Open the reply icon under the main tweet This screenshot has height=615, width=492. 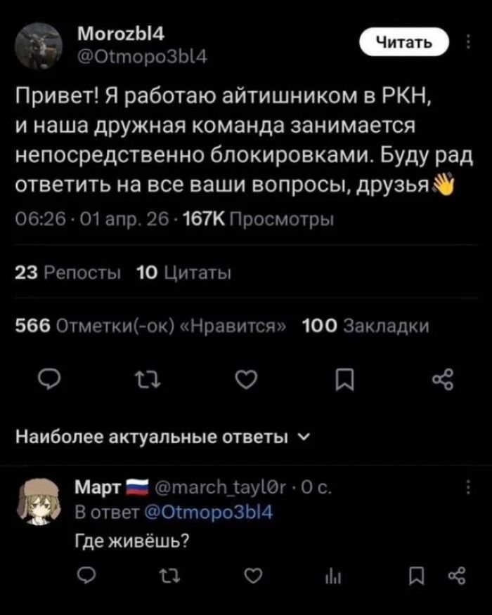pyautogui.click(x=49, y=378)
